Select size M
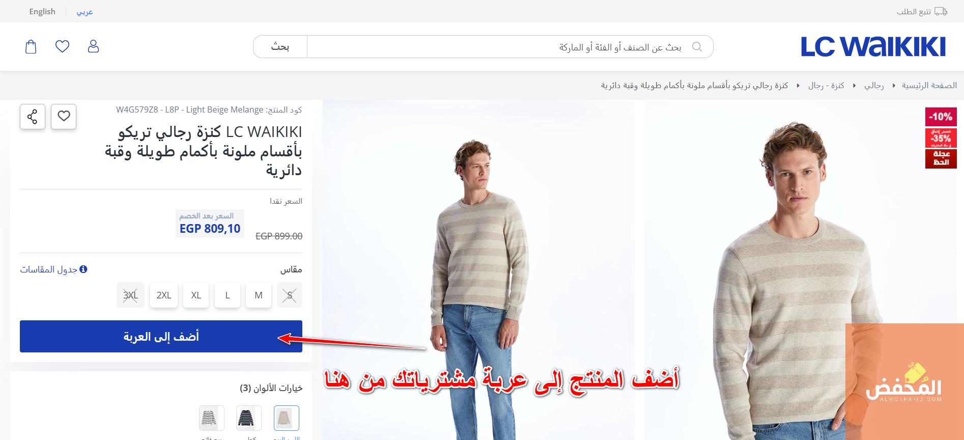 [259, 295]
